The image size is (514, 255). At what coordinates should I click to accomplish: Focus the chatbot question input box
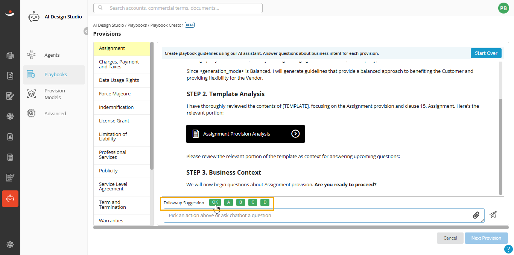324,216
